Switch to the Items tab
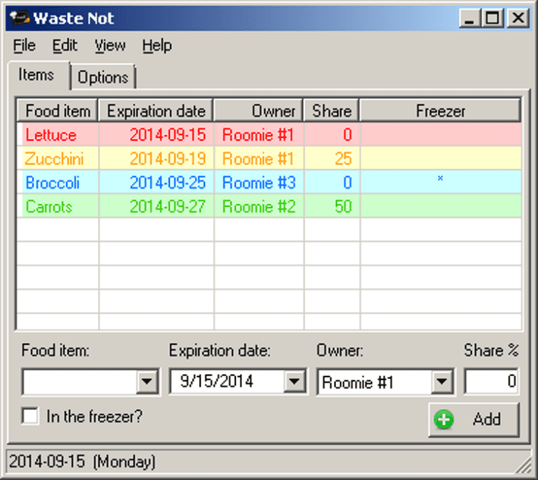The height and width of the screenshot is (480, 538). [38, 75]
